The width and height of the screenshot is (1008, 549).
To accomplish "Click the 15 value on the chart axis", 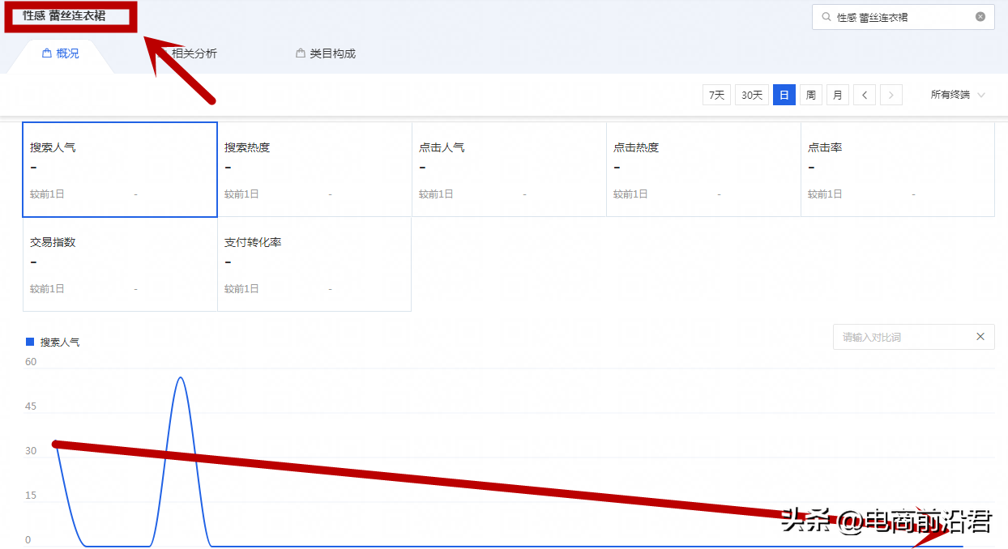I will coord(31,496).
